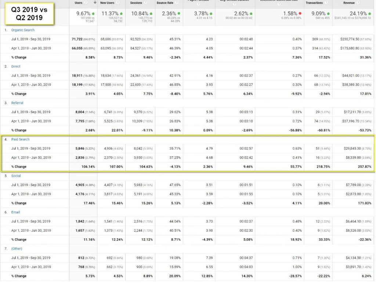Sort by the Users column header
376x283 pixels.
coord(79,3)
